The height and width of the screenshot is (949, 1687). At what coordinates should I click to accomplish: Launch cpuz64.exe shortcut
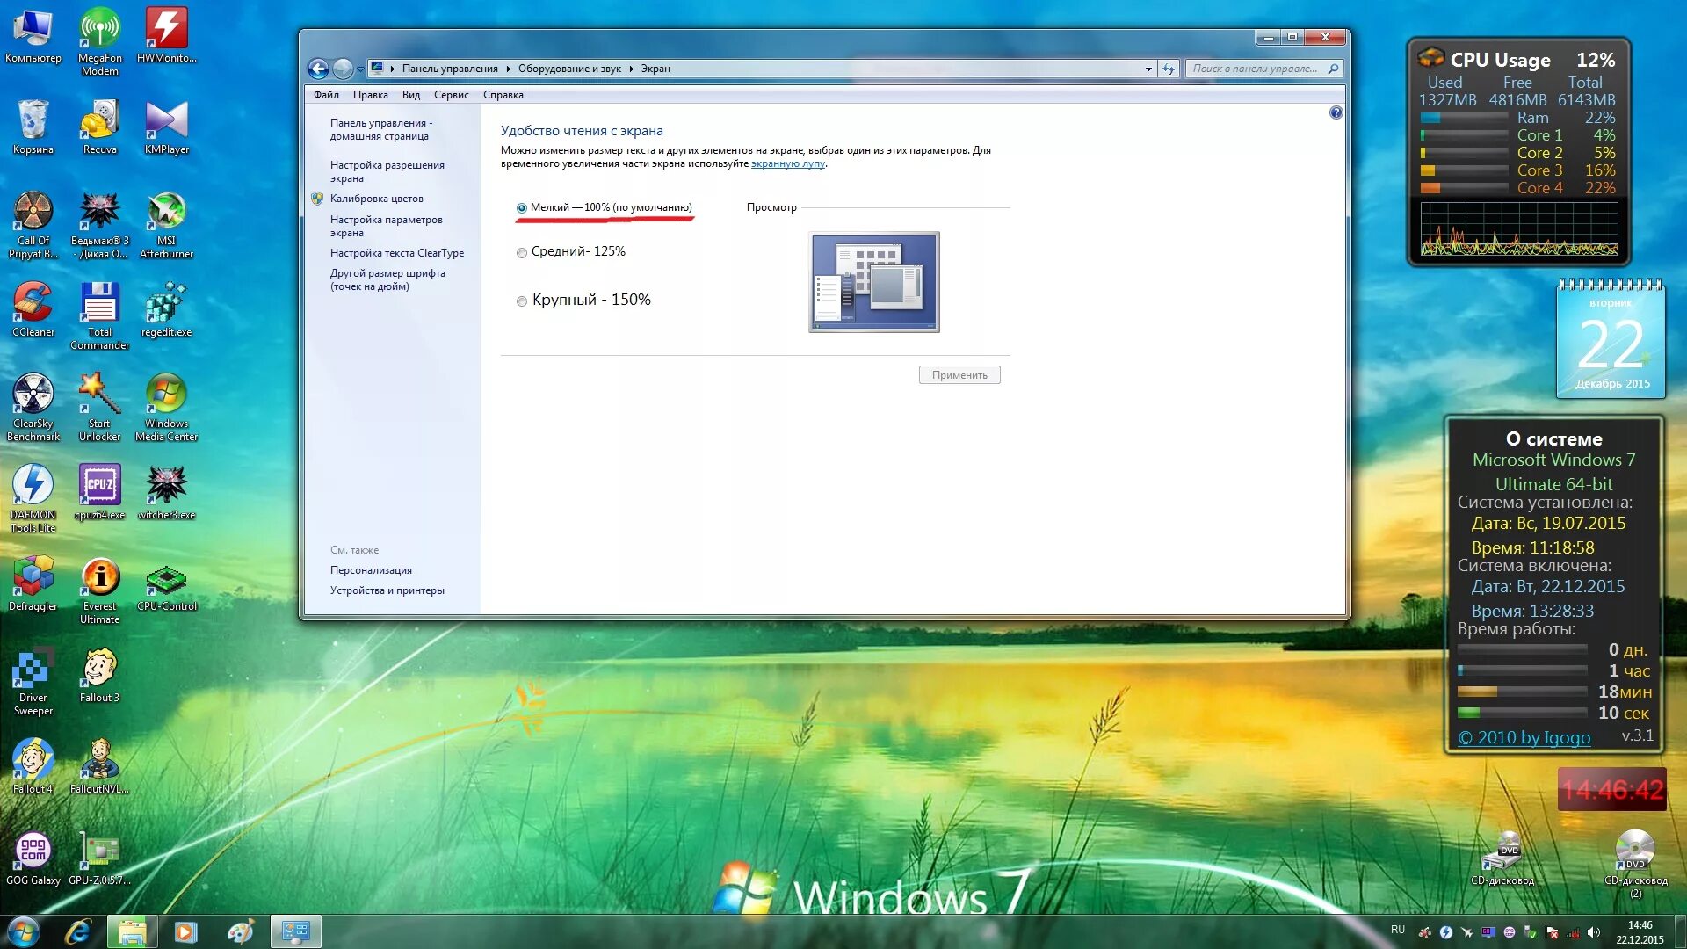pos(100,492)
